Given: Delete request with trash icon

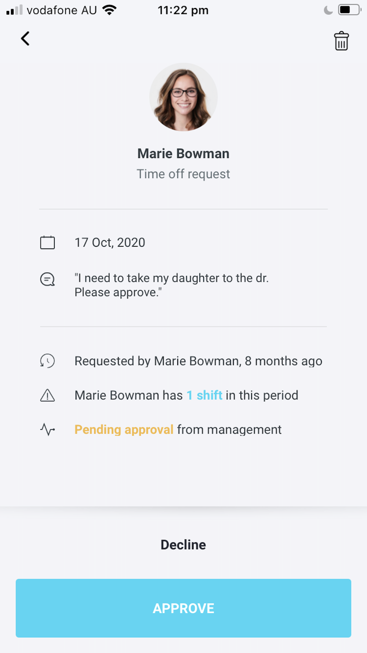Looking at the screenshot, I should click(341, 41).
